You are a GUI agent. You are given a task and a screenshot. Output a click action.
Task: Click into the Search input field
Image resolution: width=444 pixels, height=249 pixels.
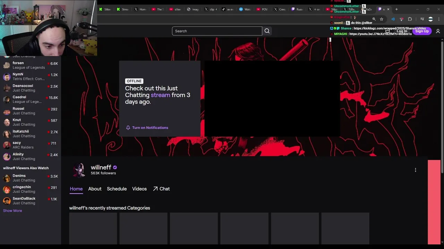[x=217, y=31]
